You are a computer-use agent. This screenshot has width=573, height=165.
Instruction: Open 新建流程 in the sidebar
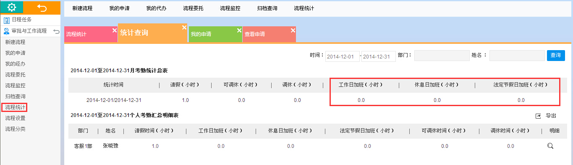(x=15, y=42)
